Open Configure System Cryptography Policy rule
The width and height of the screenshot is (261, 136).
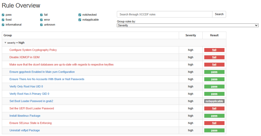[33, 50]
